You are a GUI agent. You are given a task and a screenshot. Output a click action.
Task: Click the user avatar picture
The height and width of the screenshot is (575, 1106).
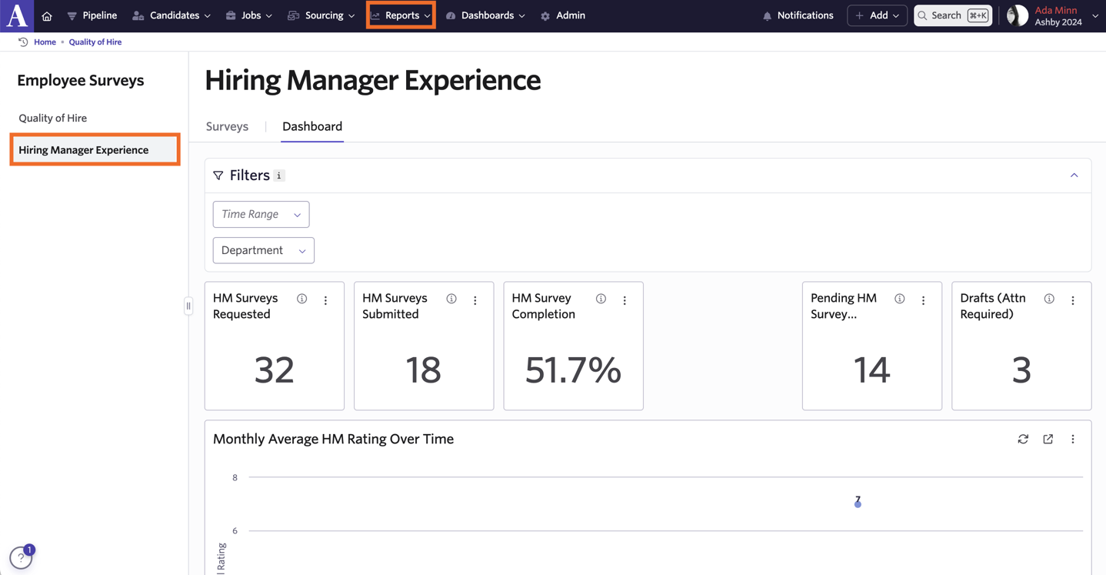coord(1017,15)
